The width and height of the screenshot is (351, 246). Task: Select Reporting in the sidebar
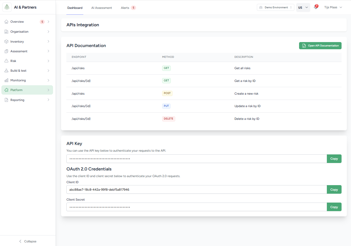[27, 100]
